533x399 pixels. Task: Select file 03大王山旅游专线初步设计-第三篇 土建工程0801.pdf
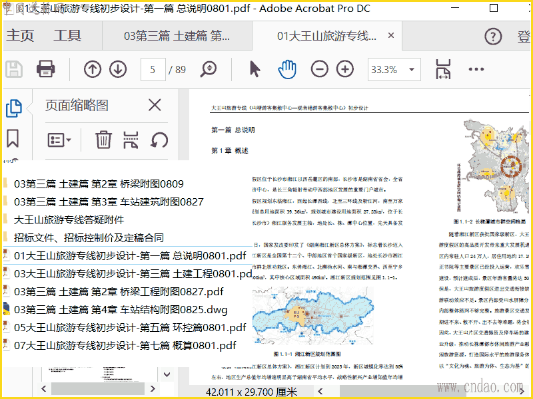click(x=133, y=274)
